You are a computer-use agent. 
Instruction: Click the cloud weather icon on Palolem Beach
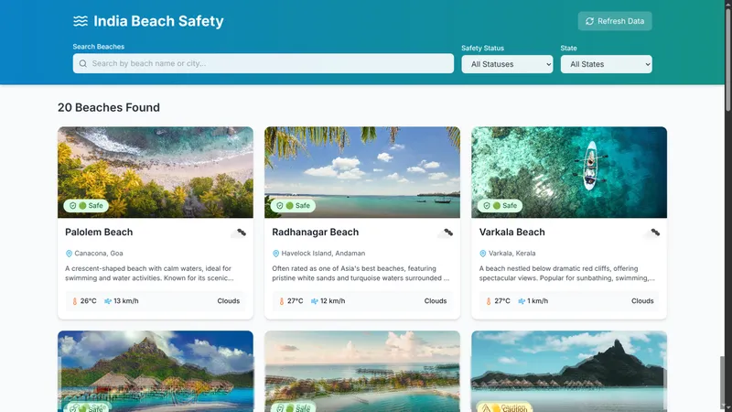pos(239,233)
